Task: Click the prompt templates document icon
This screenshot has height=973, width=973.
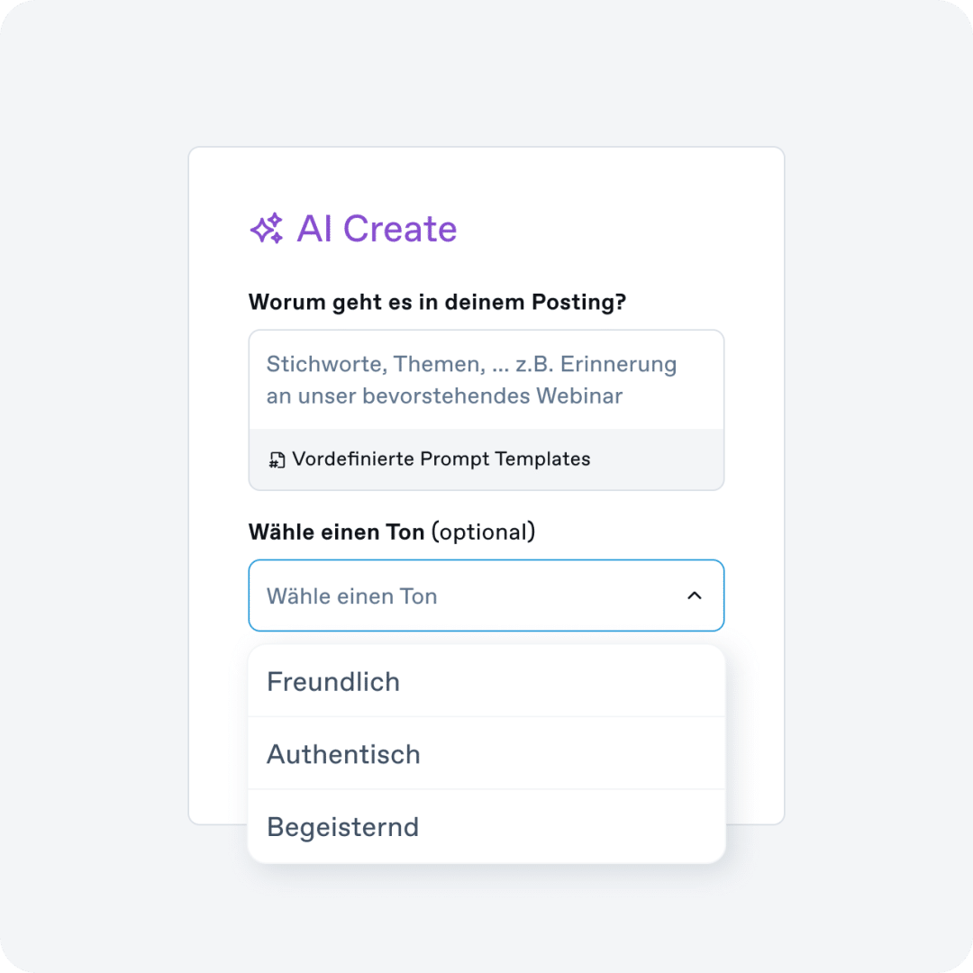Action: pyautogui.click(x=277, y=459)
